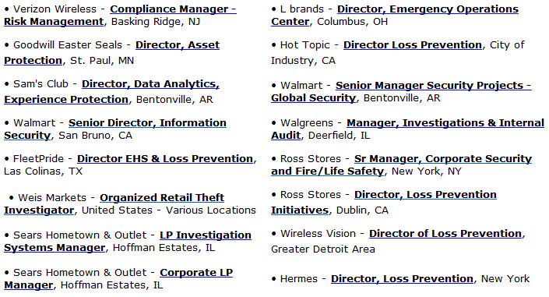Select Walmart Senior Director, Information Security link

tap(147, 122)
